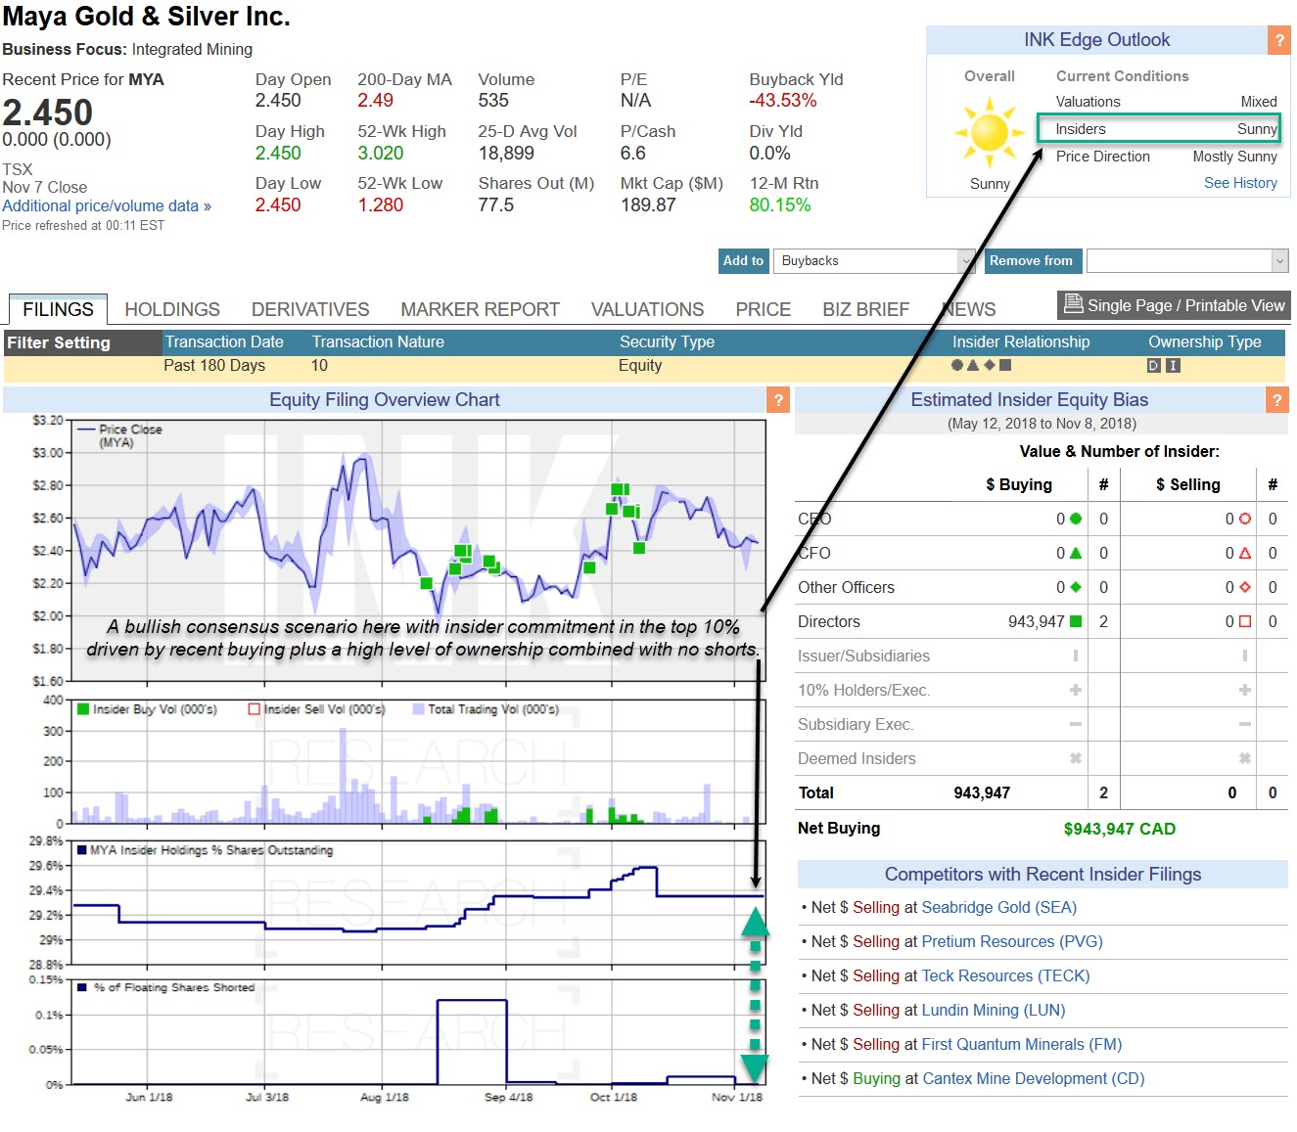Open the Teck Resources (TECK) link
Image resolution: width=1297 pixels, height=1132 pixels.
(x=1005, y=975)
